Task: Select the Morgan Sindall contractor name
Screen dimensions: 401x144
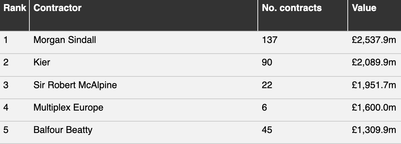Action: coord(65,40)
